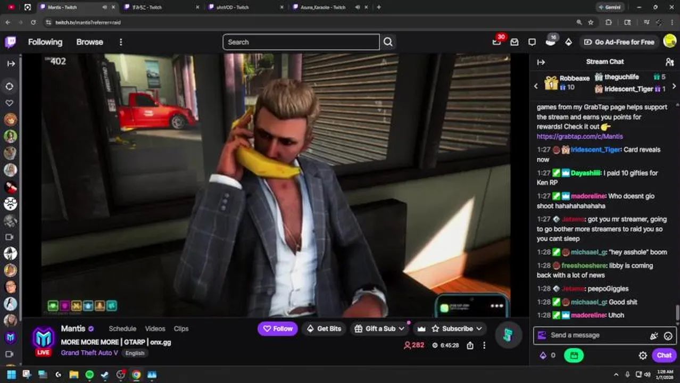Screen dimensions: 680x383
Task: Open the chat message effects icon
Action: pyautogui.click(x=654, y=336)
